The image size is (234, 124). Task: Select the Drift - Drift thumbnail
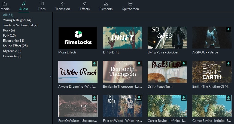(123, 38)
